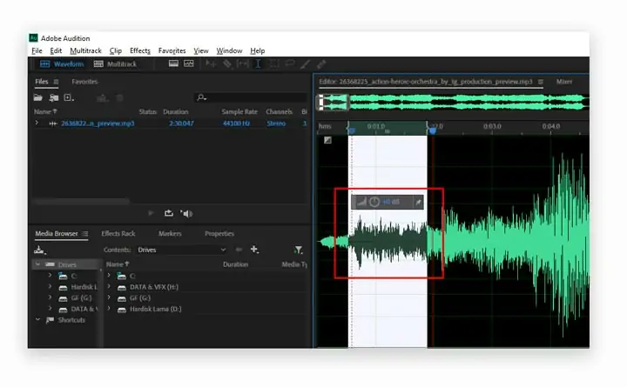Select the Time Selection tool
Screen dimensions: 627x387
click(x=258, y=63)
